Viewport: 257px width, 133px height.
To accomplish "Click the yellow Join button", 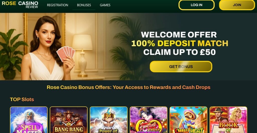I will pyautogui.click(x=237, y=5).
